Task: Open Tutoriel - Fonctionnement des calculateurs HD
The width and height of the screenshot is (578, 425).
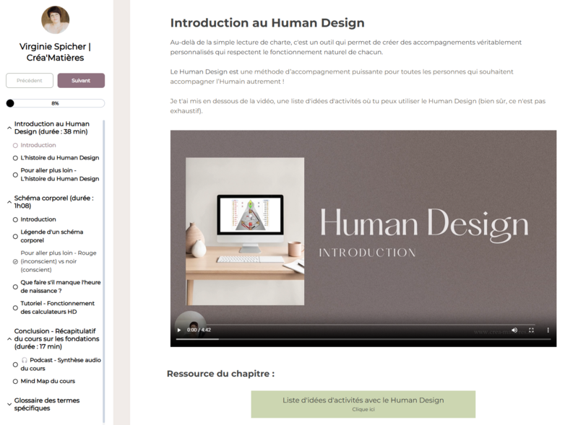Action: tap(58, 307)
